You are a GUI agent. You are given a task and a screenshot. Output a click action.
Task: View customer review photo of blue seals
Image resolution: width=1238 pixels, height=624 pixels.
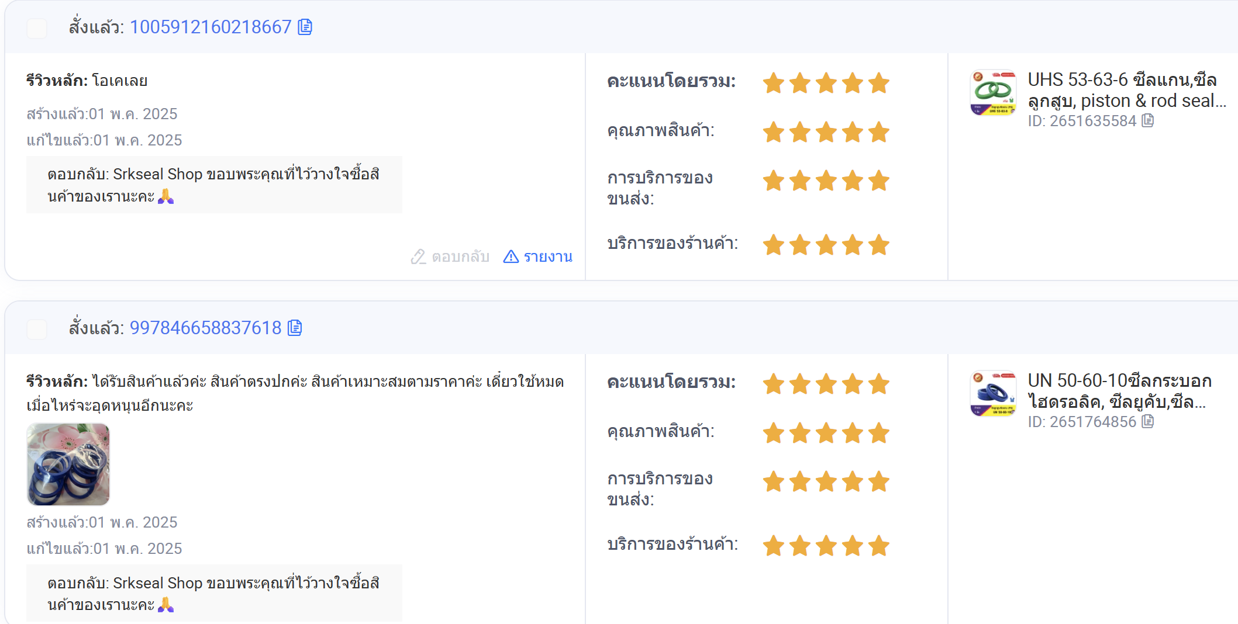click(x=68, y=464)
